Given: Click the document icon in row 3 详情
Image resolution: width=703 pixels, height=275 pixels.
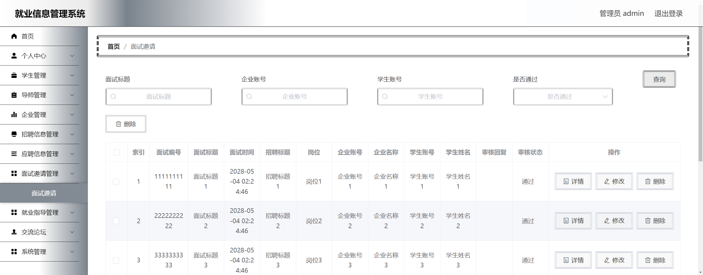Looking at the screenshot, I should (x=566, y=260).
